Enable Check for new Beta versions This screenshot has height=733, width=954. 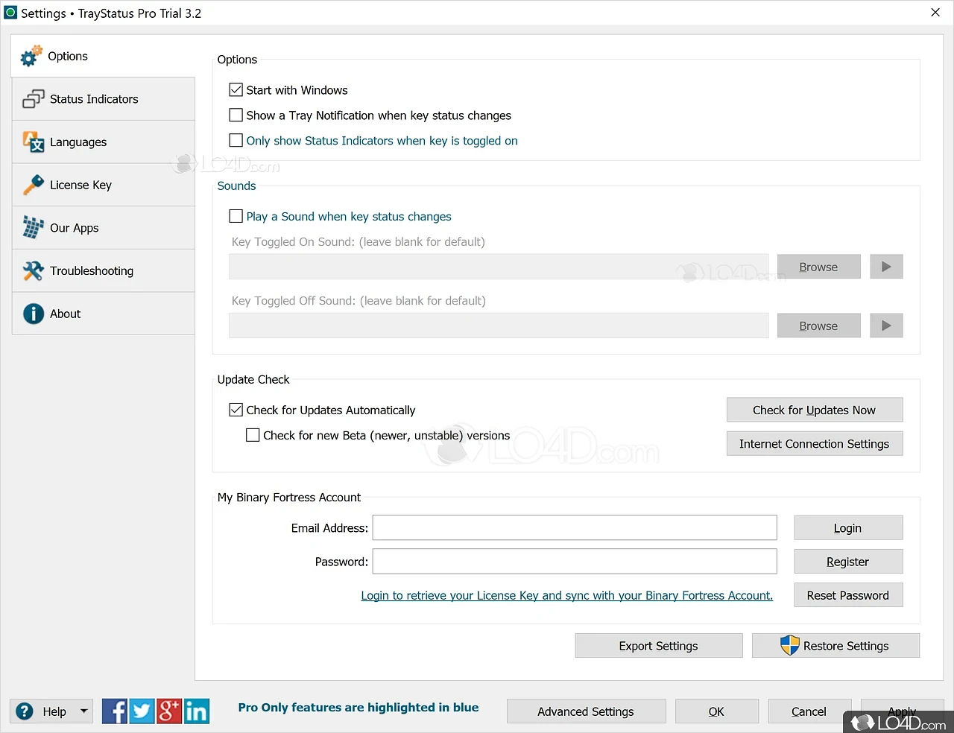click(x=253, y=436)
